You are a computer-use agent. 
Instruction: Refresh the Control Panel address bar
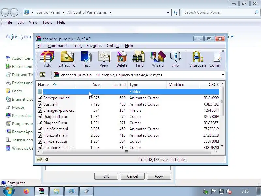pyautogui.click(x=176, y=12)
